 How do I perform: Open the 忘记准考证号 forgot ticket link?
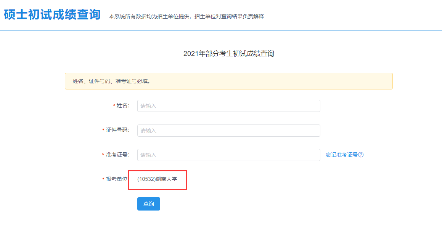342,155
